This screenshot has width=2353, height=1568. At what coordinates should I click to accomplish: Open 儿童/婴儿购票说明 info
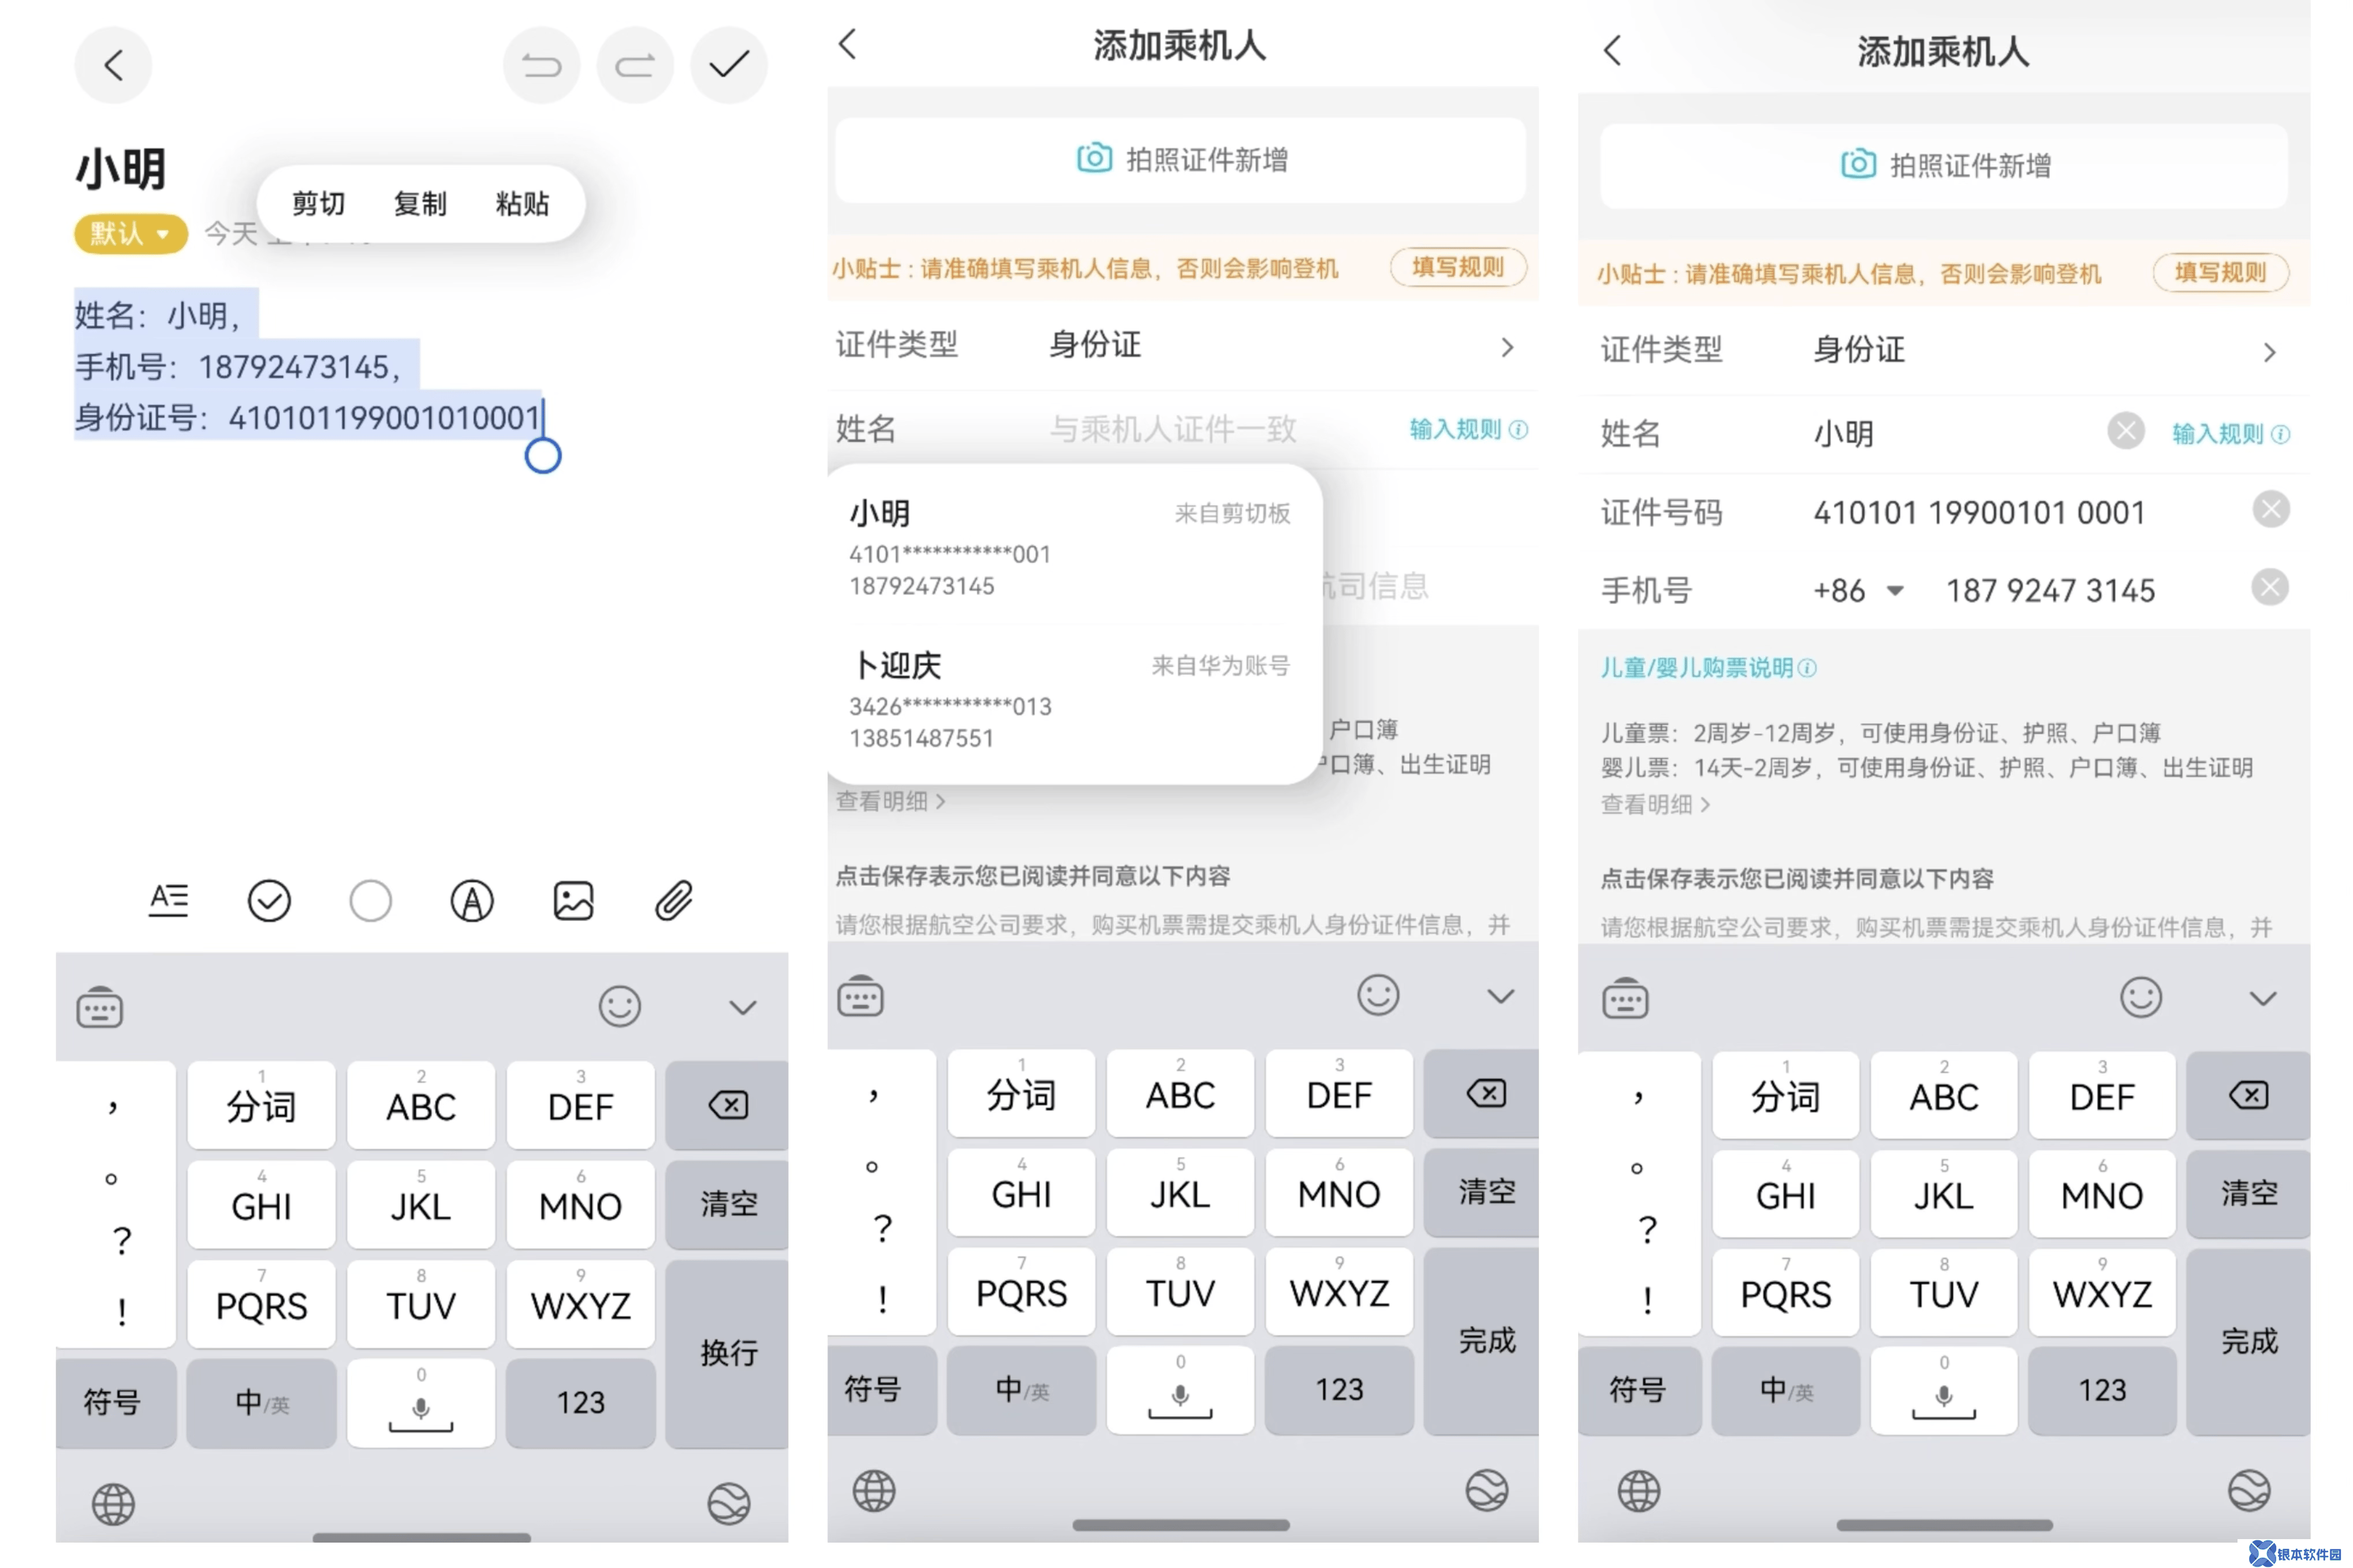click(x=1707, y=667)
